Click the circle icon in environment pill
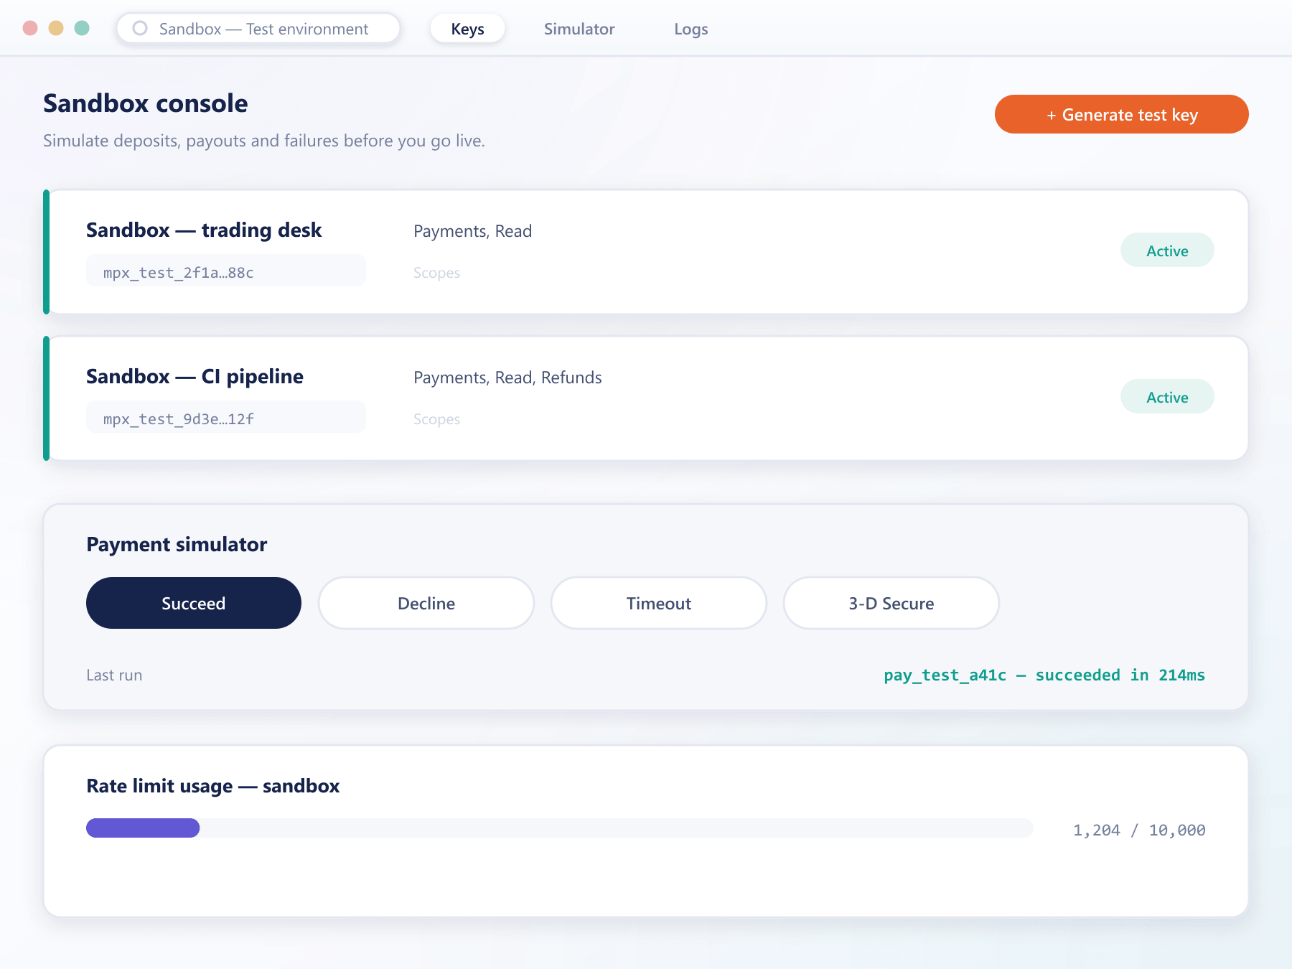This screenshot has height=969, width=1292. (140, 28)
